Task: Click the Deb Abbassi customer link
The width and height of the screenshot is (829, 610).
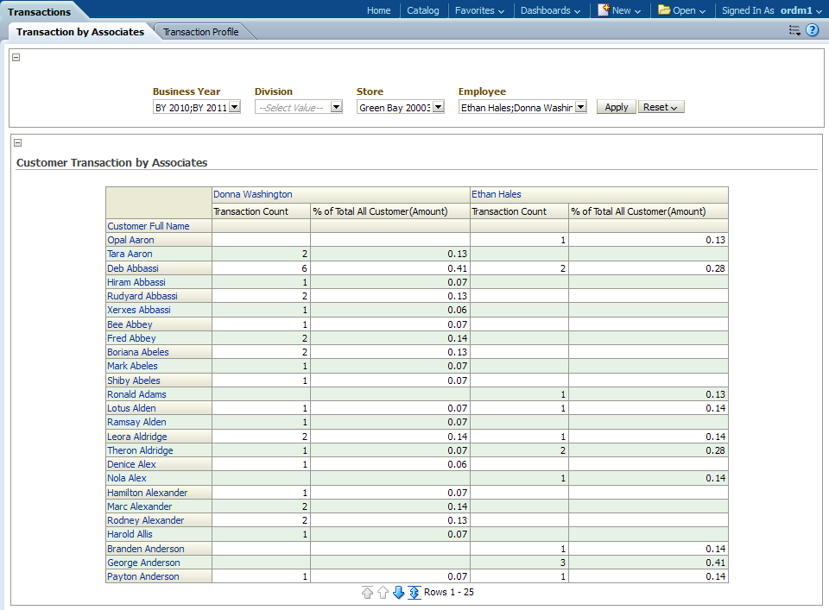Action: point(133,268)
